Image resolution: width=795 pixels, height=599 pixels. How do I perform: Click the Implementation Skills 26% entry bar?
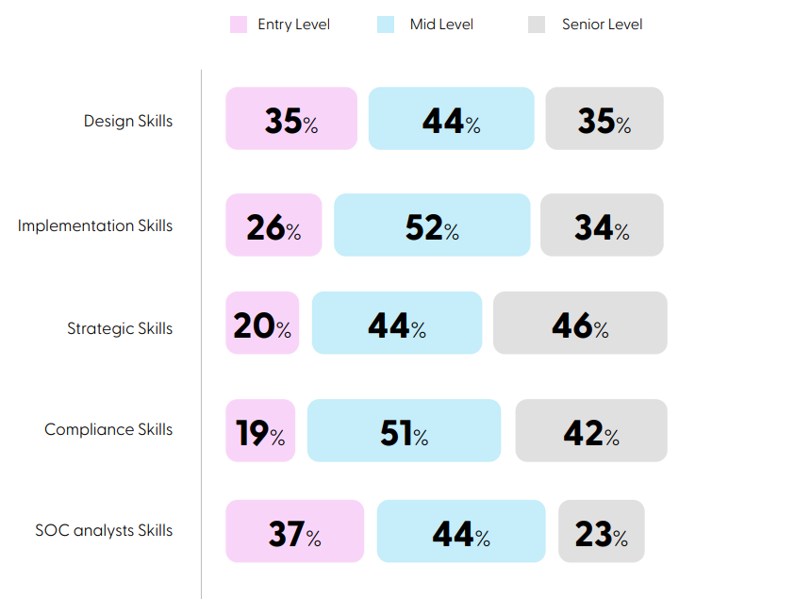[x=273, y=225]
